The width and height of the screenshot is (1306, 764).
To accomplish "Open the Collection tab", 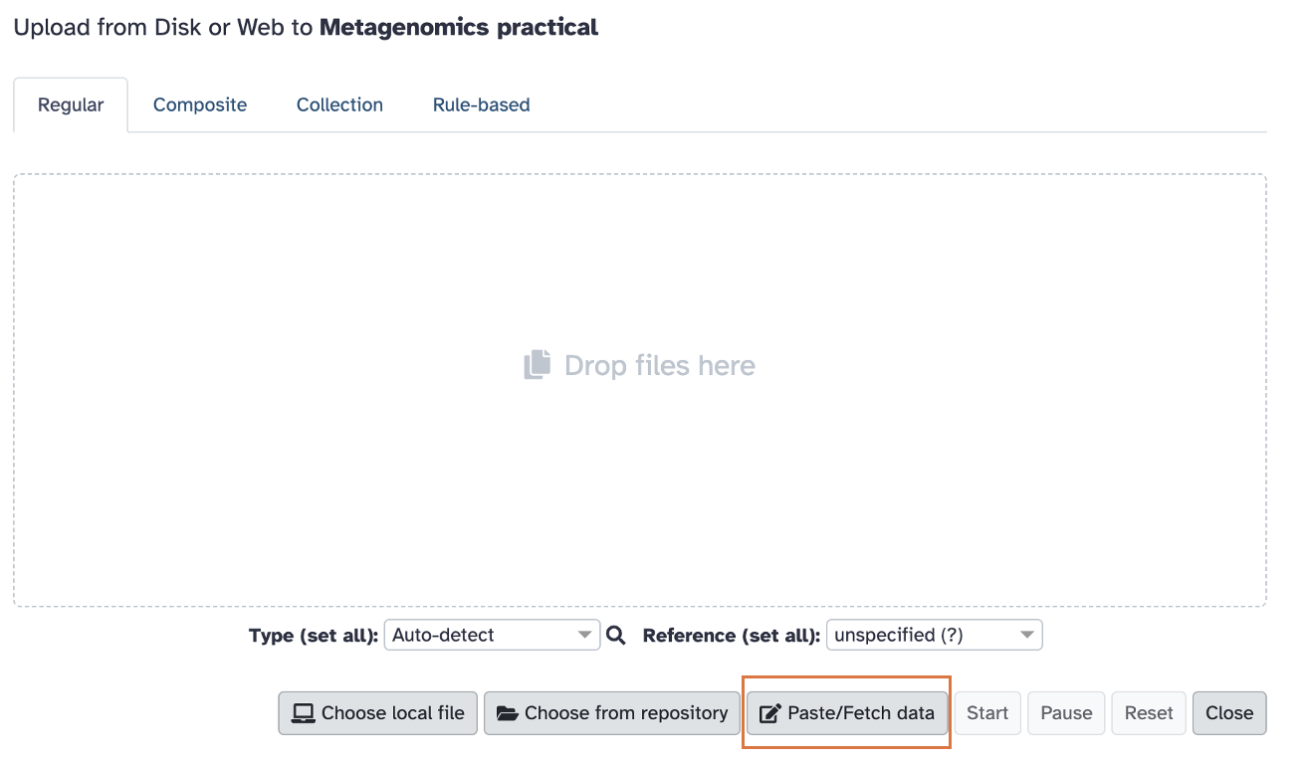I will (339, 105).
